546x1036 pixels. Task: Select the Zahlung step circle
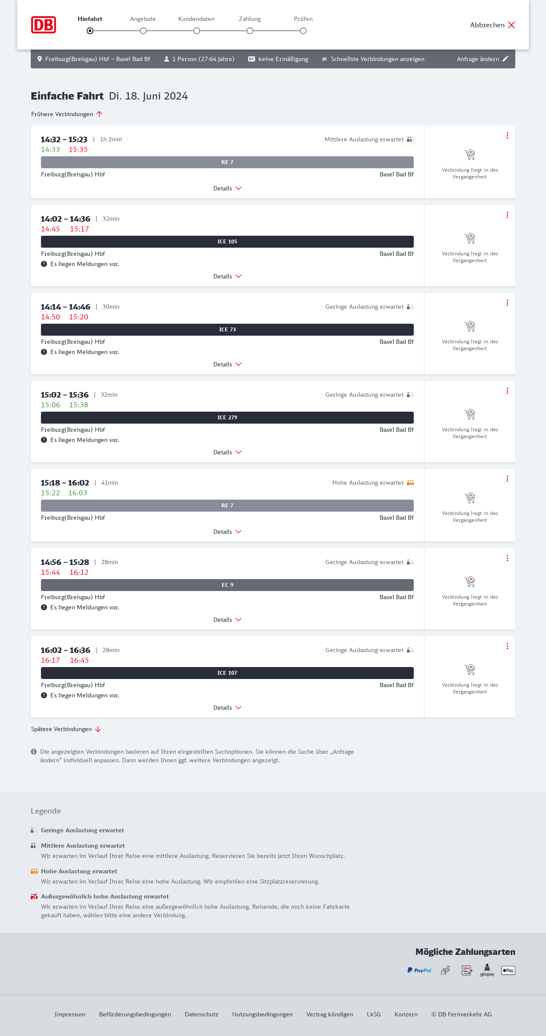[x=250, y=31]
